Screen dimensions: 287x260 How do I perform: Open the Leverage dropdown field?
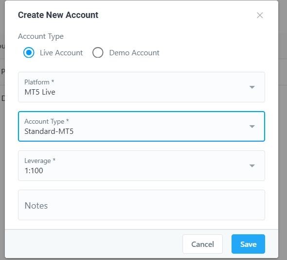point(142,165)
